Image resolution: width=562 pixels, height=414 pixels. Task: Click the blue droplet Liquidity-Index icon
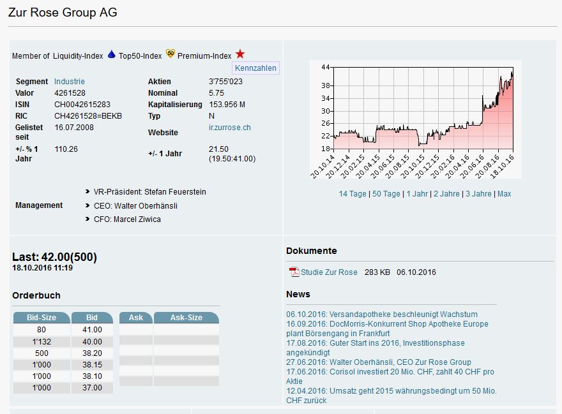coord(112,54)
